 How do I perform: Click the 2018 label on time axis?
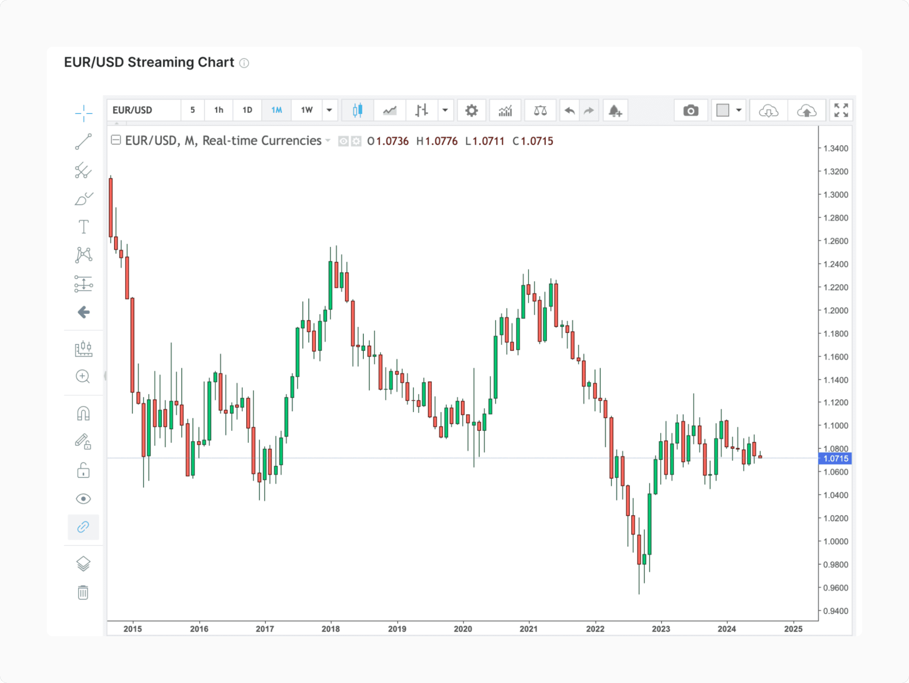[331, 629]
